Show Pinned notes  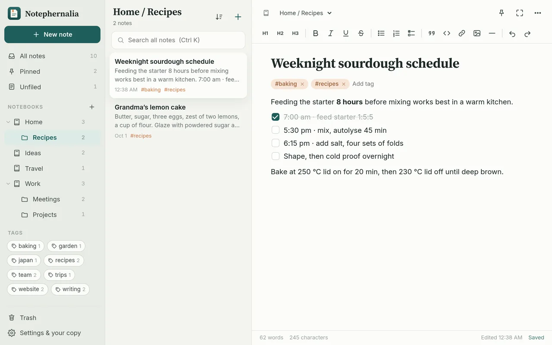(x=52, y=72)
